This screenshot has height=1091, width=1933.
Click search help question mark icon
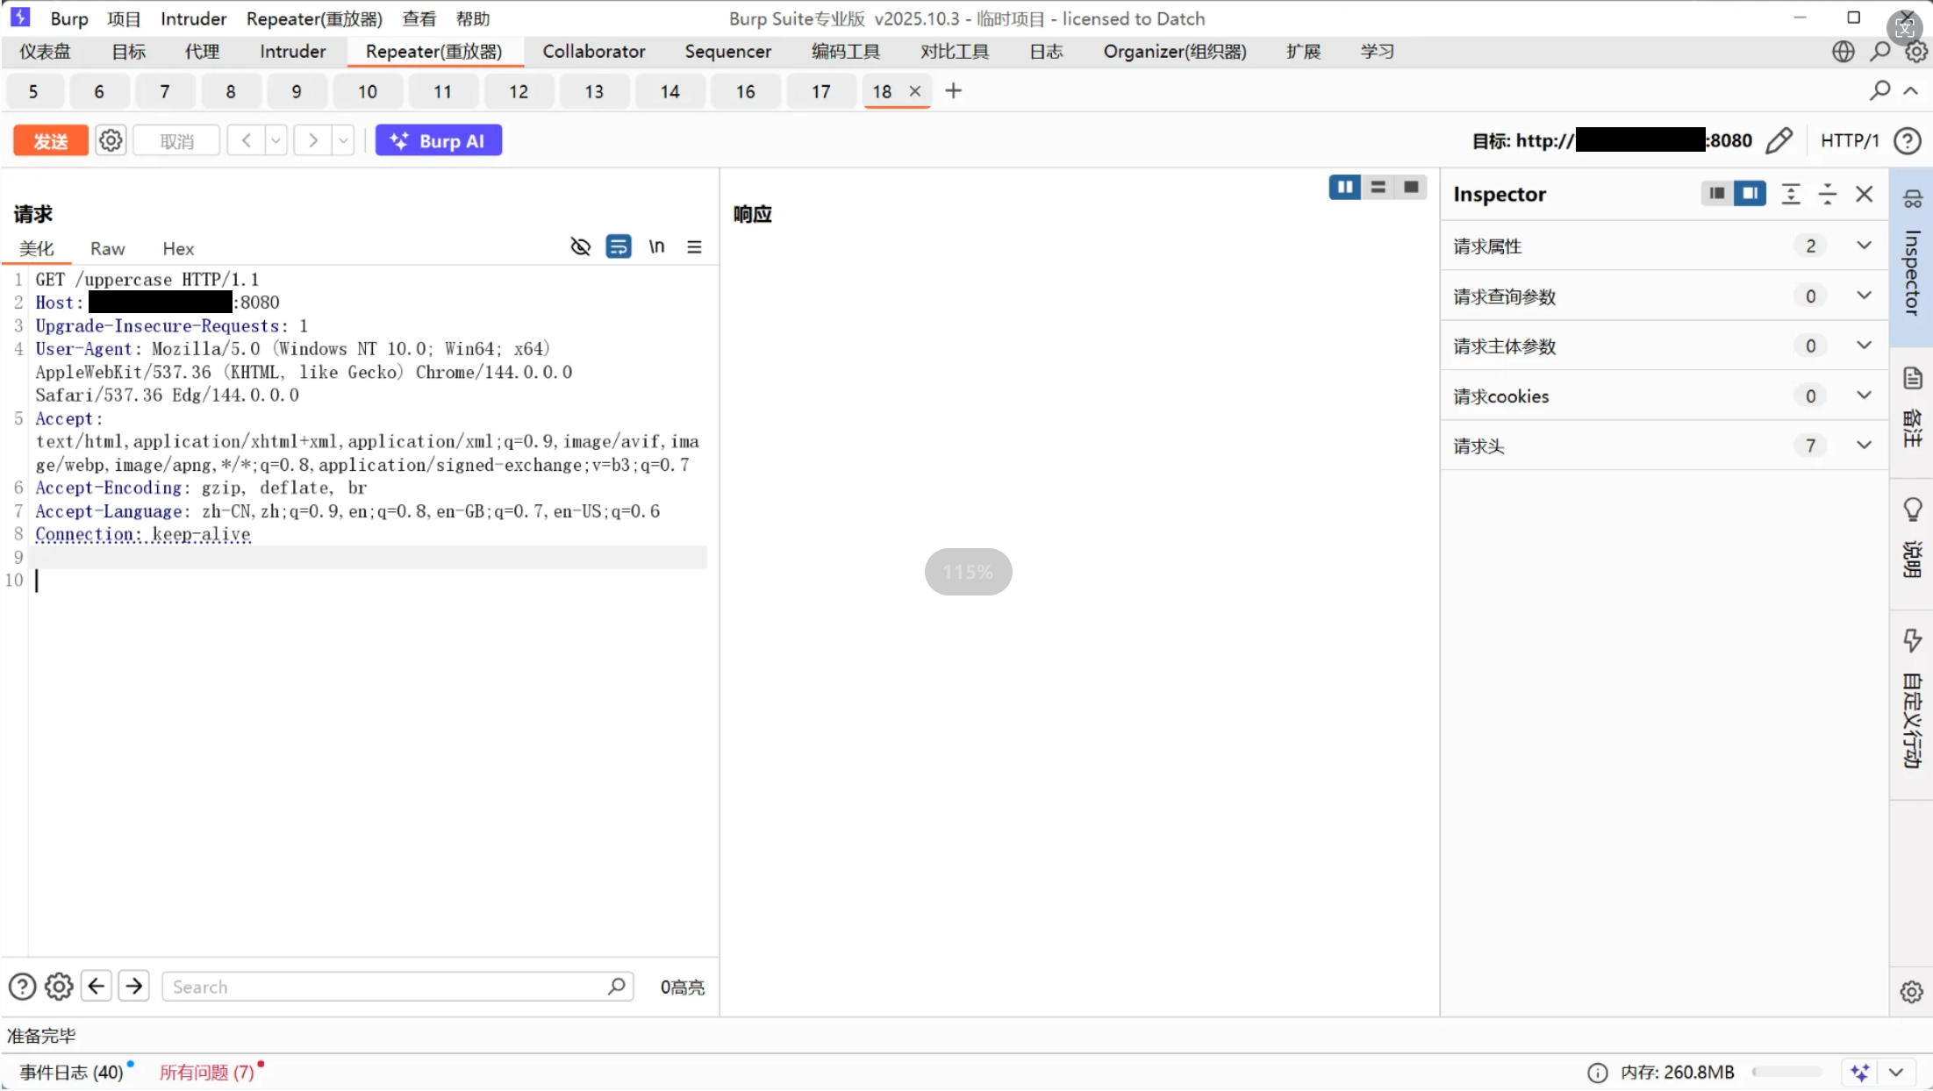pyautogui.click(x=22, y=987)
